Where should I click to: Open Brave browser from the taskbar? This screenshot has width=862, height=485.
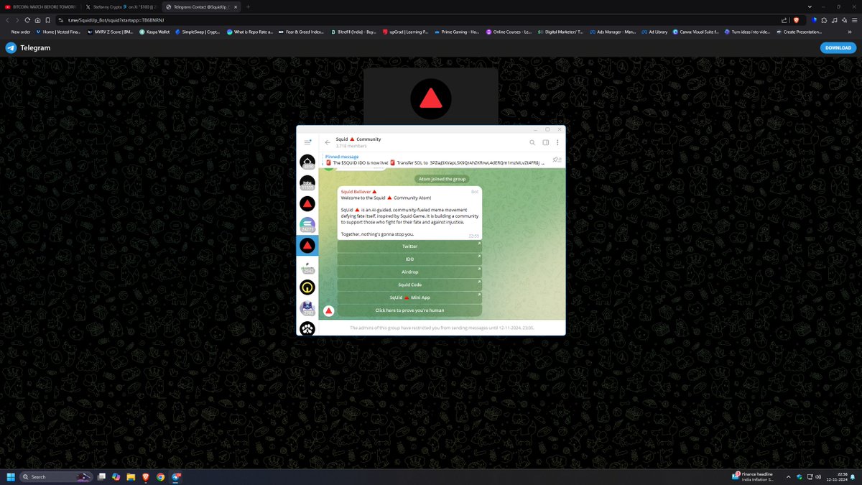(x=147, y=476)
